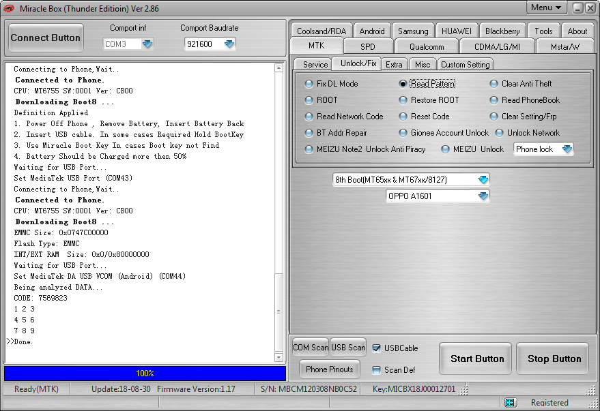Open the Tools tab
This screenshot has width=600, height=411.
pyautogui.click(x=543, y=31)
